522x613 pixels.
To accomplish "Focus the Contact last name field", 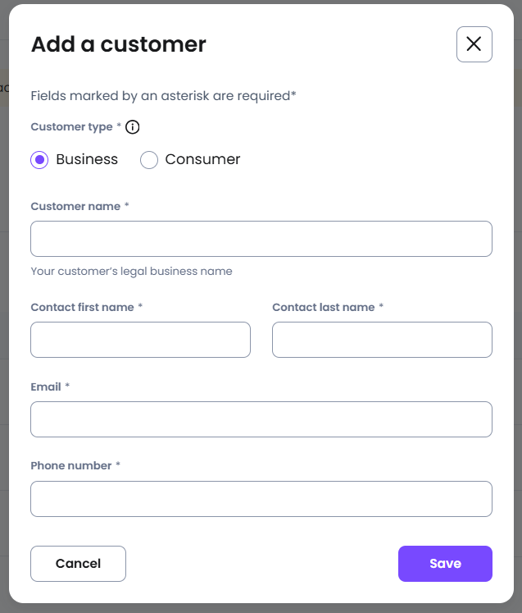I will (x=382, y=340).
